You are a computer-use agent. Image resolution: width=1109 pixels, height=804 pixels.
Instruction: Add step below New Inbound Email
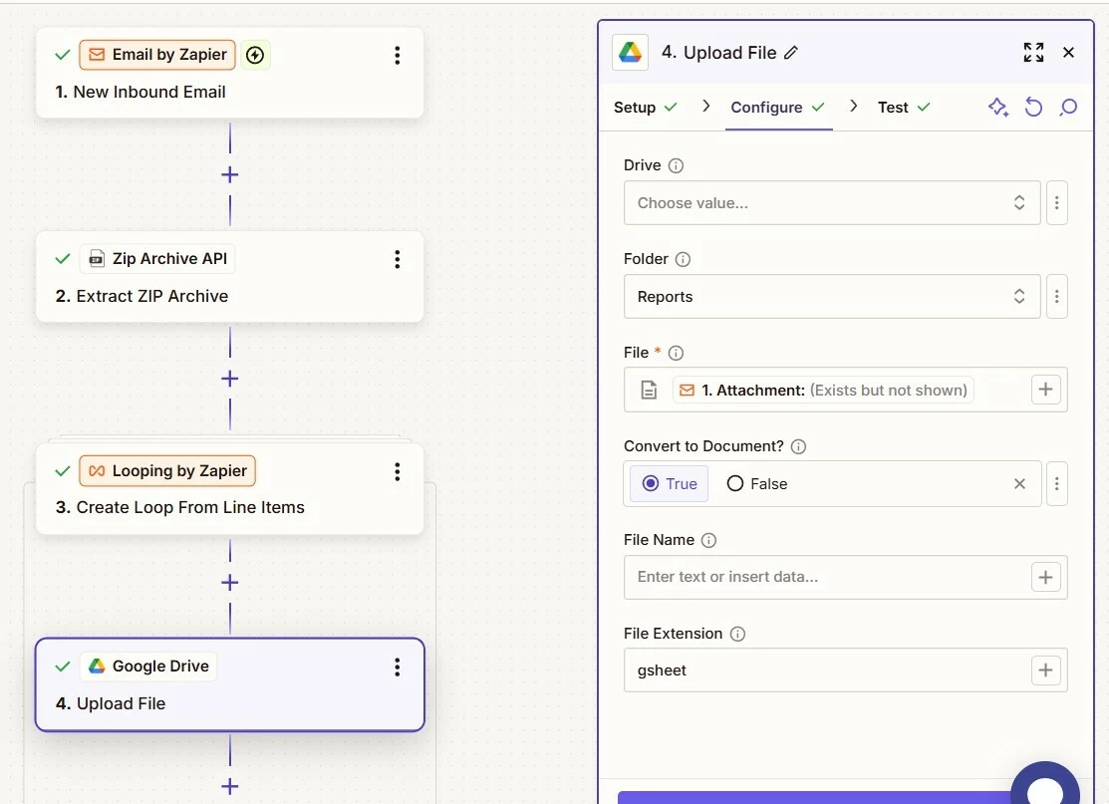[x=230, y=174]
